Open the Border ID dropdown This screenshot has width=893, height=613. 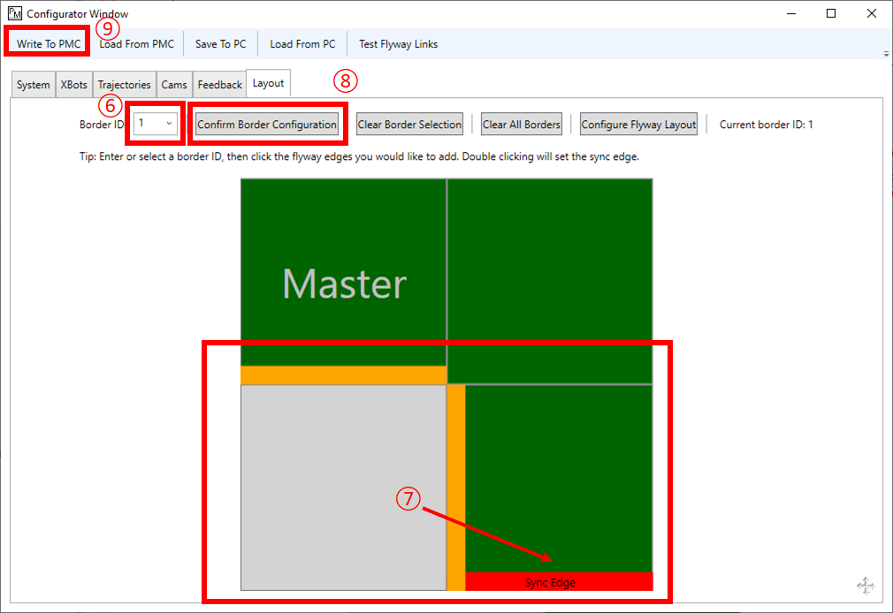tap(168, 124)
